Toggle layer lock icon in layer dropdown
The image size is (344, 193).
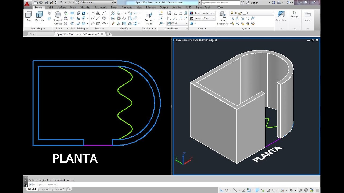(241, 13)
